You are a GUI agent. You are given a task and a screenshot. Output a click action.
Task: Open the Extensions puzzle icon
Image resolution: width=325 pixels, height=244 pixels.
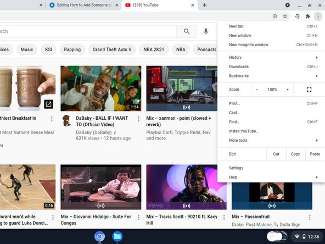pos(308,16)
